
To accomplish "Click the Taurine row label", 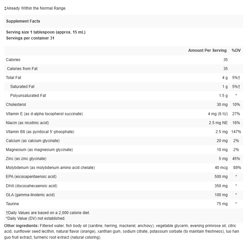I will pyautogui.click(x=13, y=204).
